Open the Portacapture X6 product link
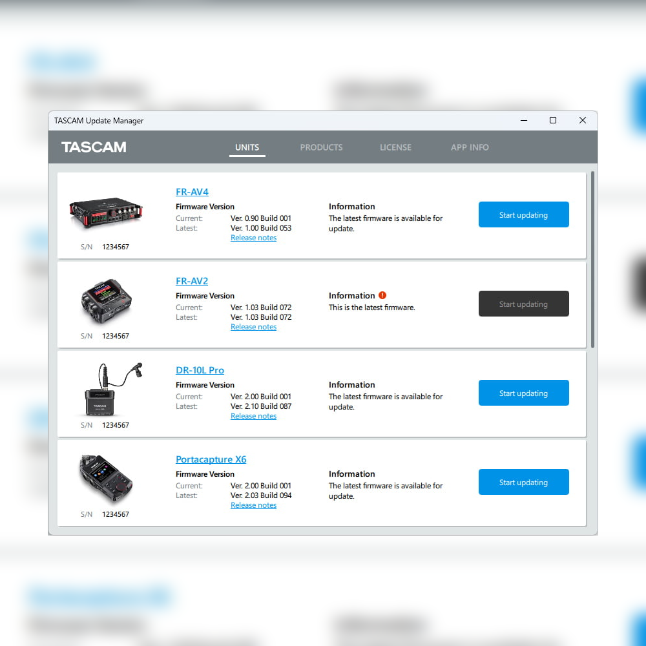The image size is (646, 646). (211, 459)
